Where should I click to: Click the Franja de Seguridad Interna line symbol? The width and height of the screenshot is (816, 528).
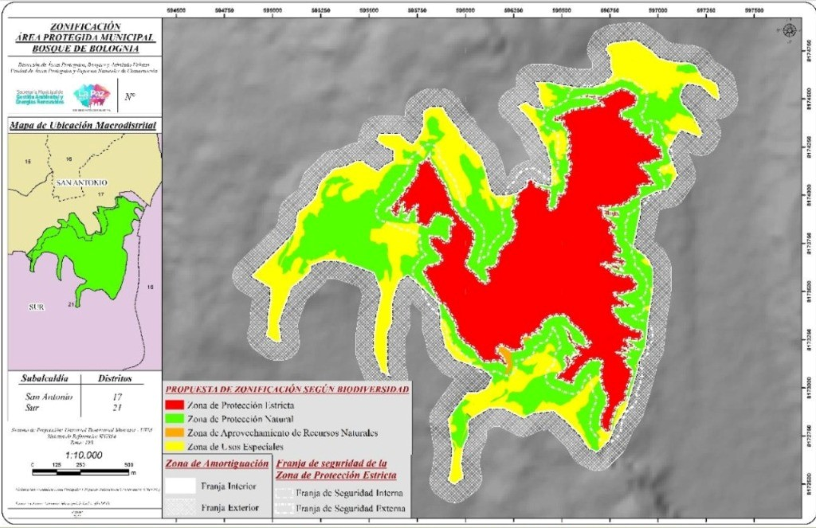284,493
